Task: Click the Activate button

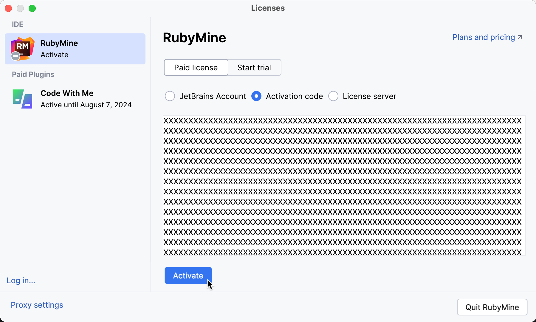Action: pyautogui.click(x=188, y=275)
